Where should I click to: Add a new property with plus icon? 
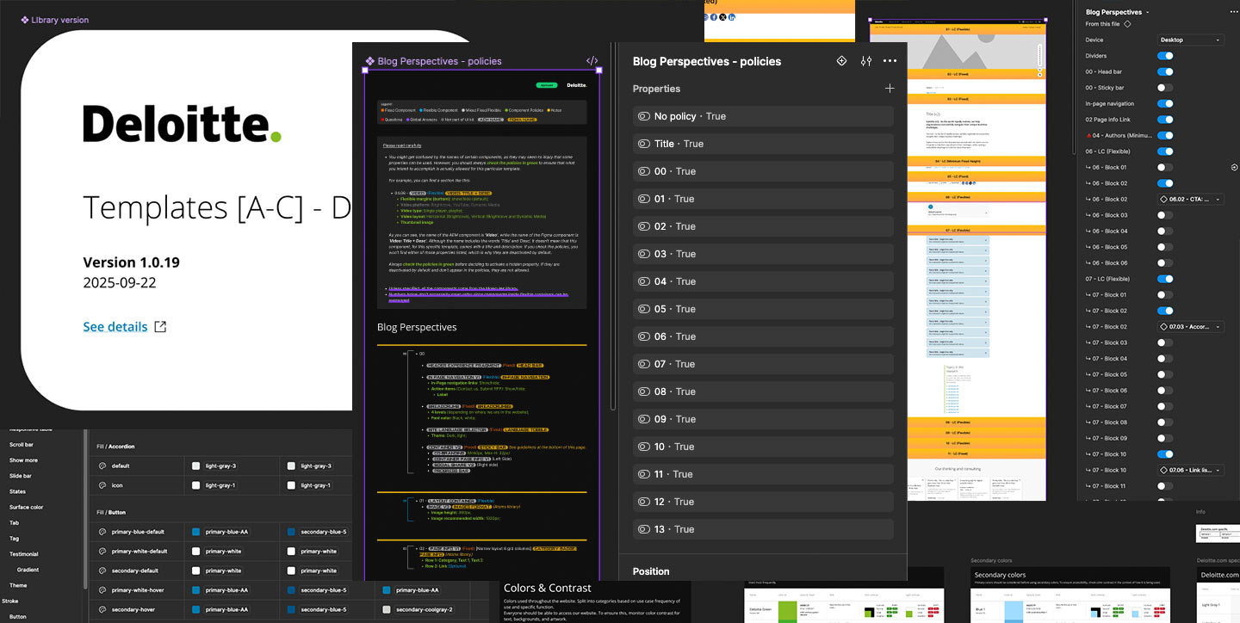[889, 89]
